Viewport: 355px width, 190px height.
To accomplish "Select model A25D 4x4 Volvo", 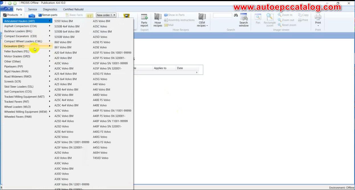I will [64, 121].
